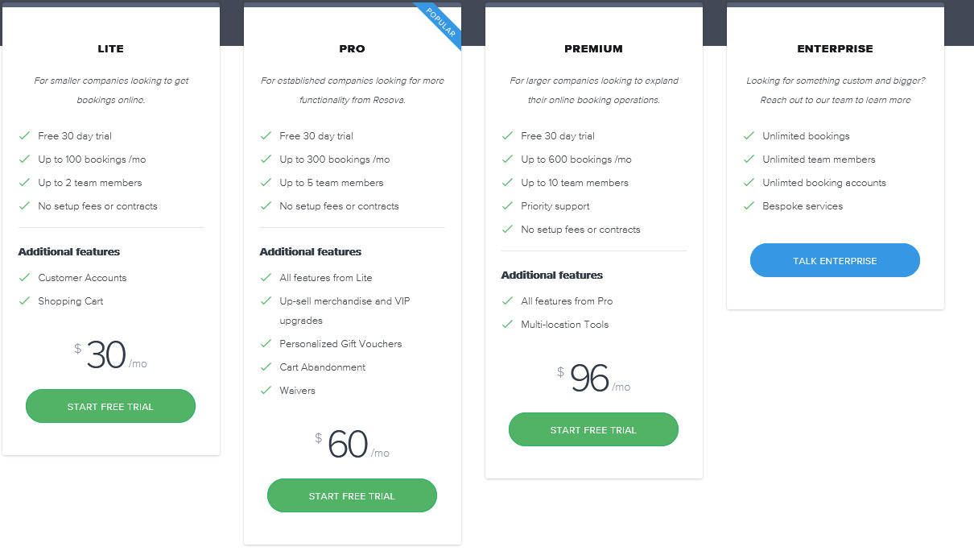Click the checkmark next to 'Customer Accounts'
Image resolution: width=974 pixels, height=551 pixels.
(x=25, y=278)
